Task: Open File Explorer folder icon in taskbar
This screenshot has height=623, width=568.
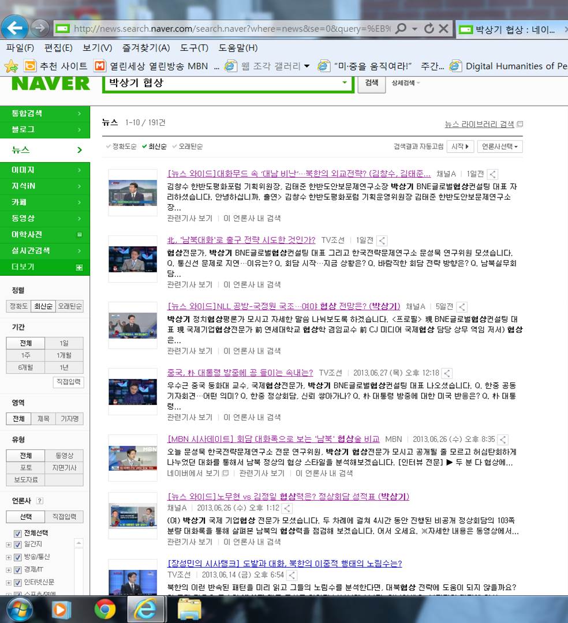Action: 189,609
